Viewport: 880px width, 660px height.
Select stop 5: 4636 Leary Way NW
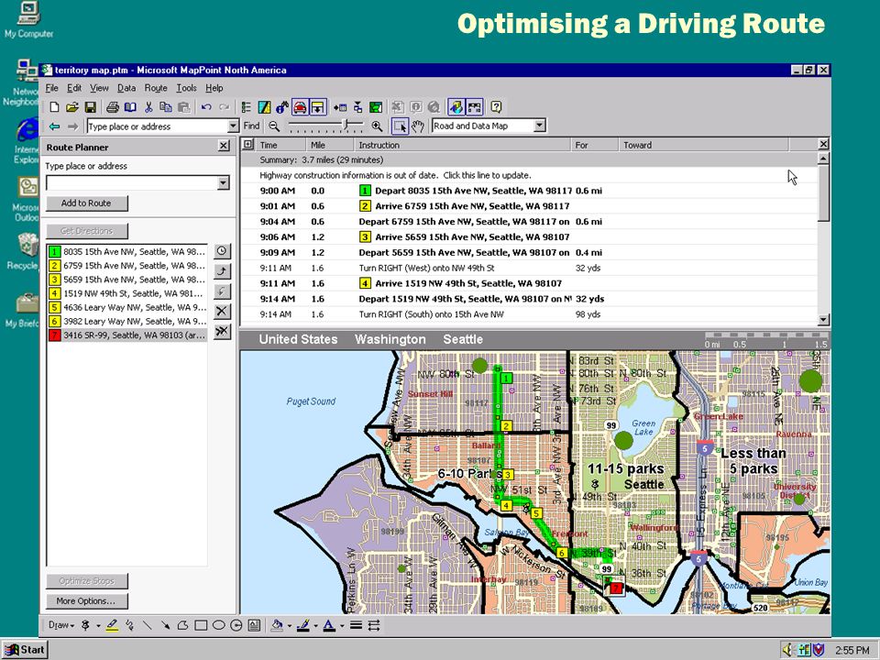coord(127,308)
